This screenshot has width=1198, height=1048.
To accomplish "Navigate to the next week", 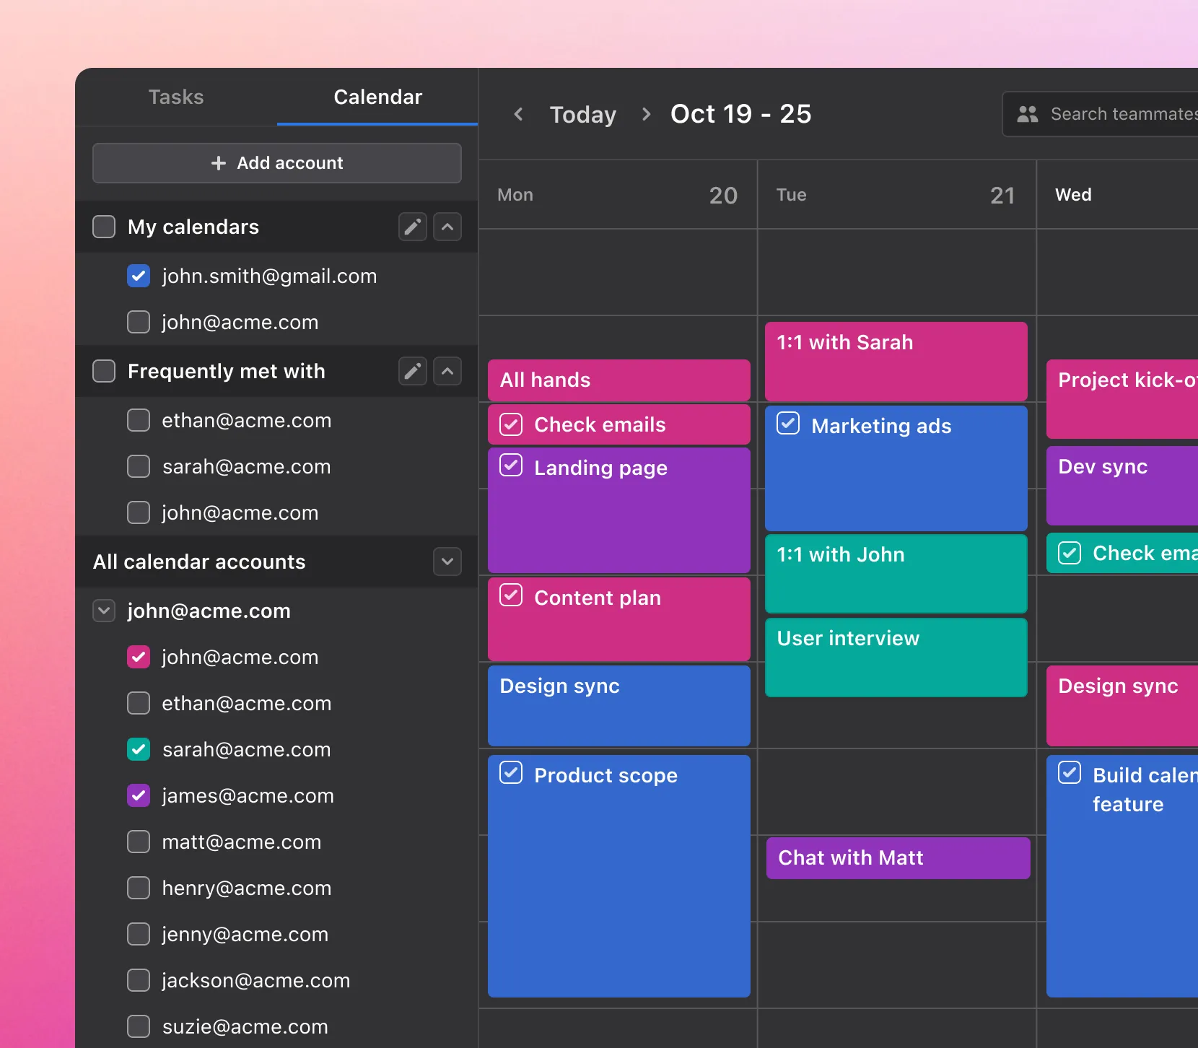I will click(x=646, y=114).
